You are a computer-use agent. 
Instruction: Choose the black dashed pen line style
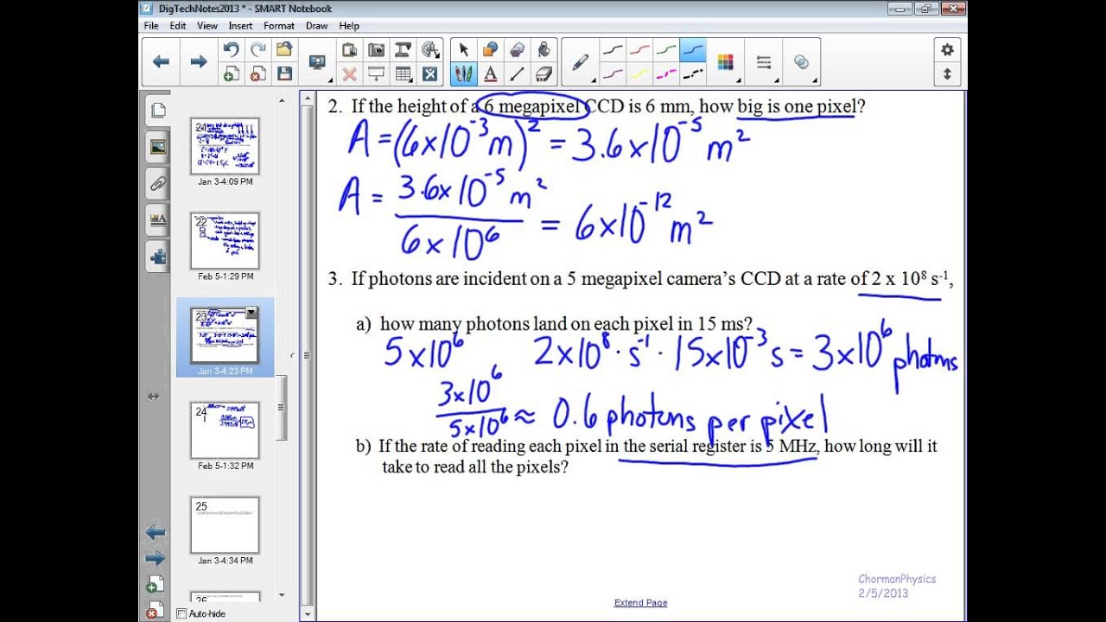[x=692, y=74]
